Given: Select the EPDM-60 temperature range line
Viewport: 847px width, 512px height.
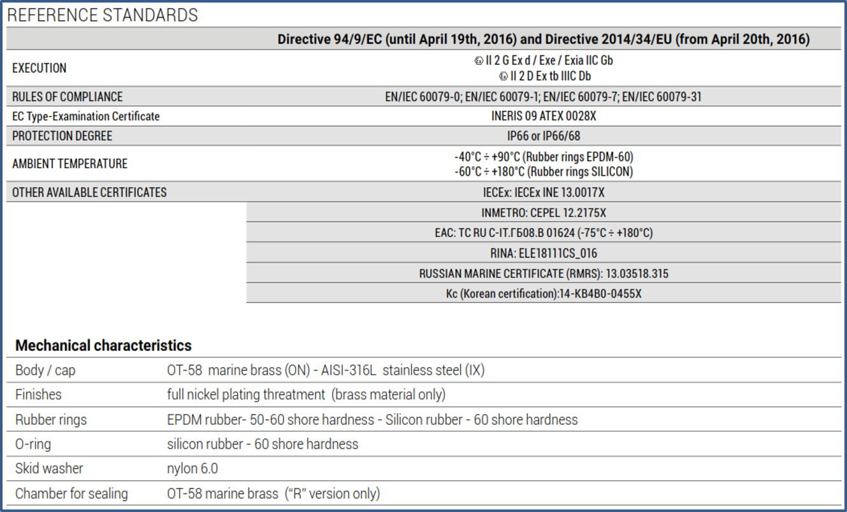Looking at the screenshot, I should (544, 157).
